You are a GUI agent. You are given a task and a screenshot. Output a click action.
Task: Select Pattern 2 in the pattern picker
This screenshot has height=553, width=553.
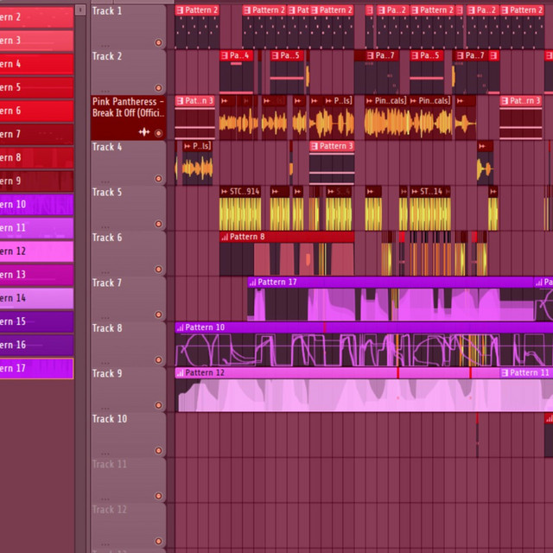point(36,17)
